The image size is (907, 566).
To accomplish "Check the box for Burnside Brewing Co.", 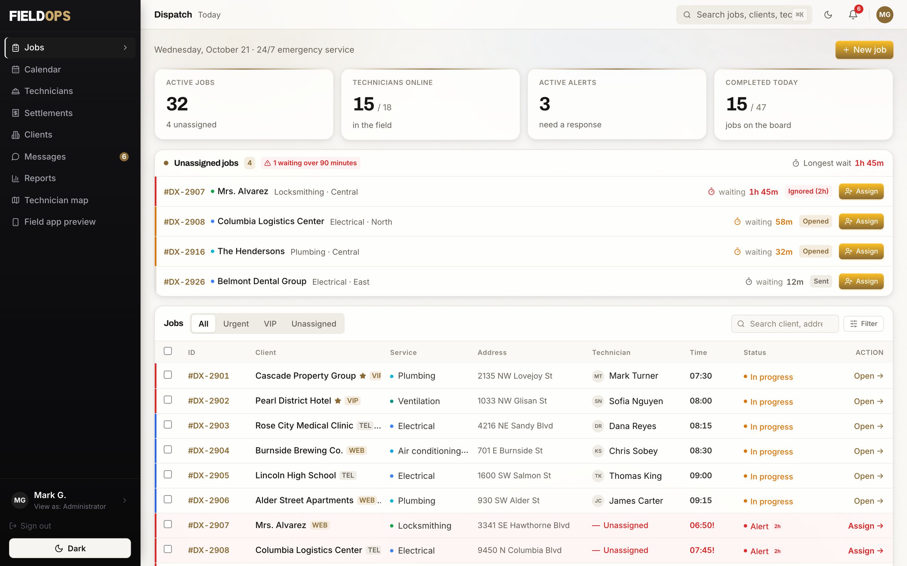I will pyautogui.click(x=168, y=450).
